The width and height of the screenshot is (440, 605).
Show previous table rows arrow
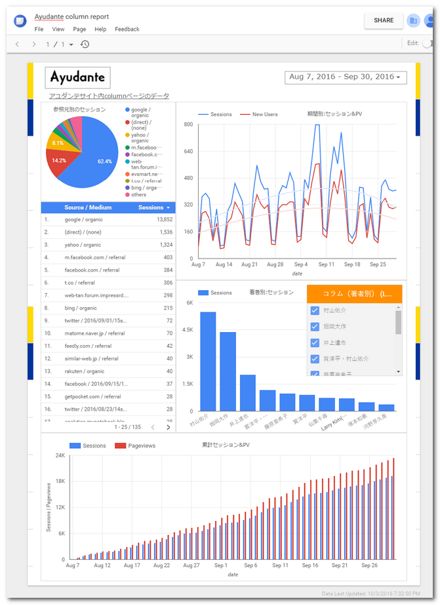[x=153, y=427]
